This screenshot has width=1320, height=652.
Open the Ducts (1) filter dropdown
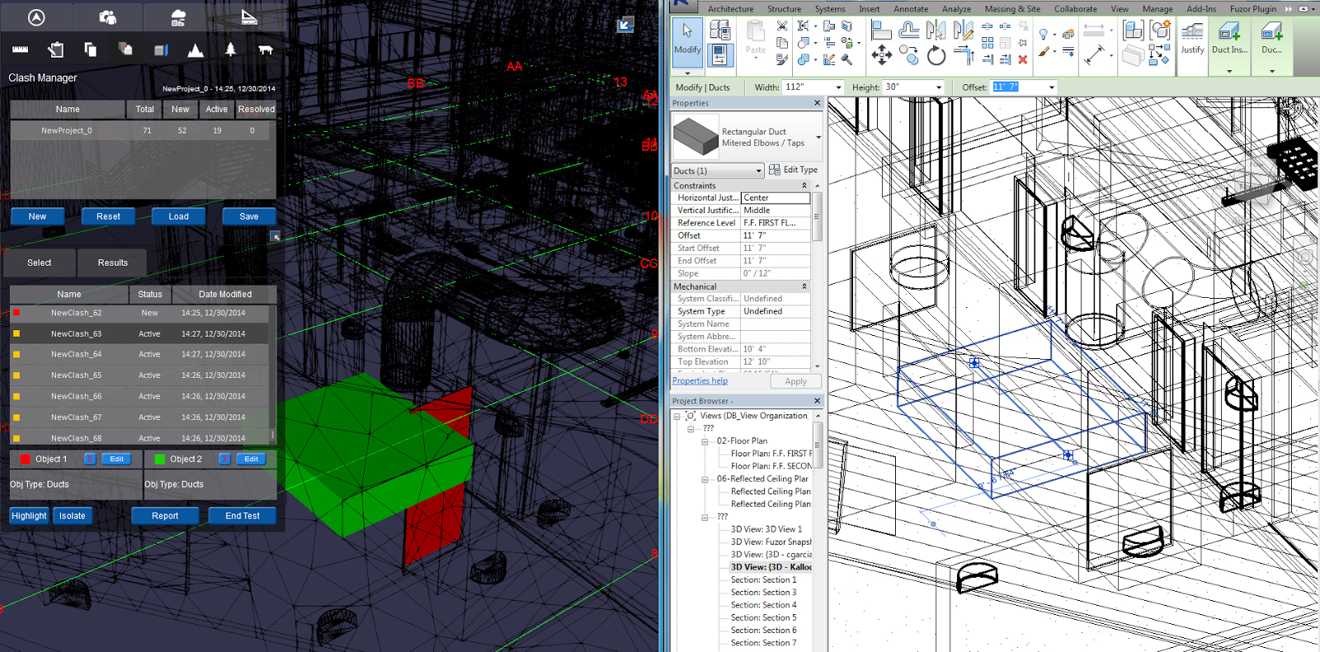[x=758, y=171]
